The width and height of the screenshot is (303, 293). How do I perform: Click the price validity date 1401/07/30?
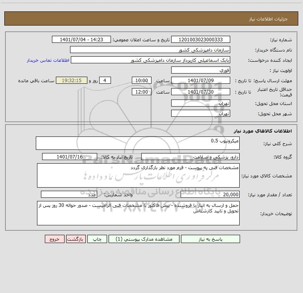coord(201,92)
